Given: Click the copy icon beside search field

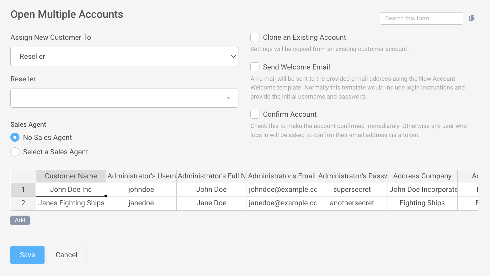Looking at the screenshot, I should click(x=471, y=18).
